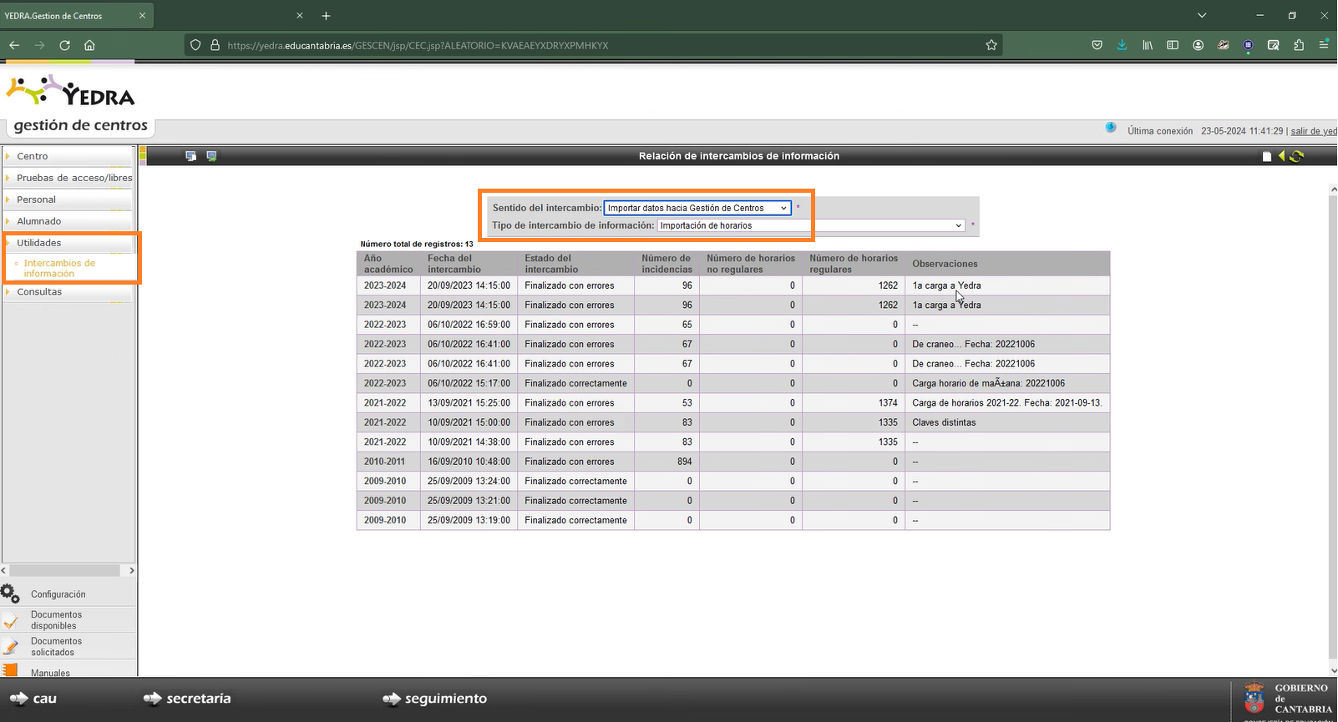Select the row dated 16/09/2010 10:48:00
Image resolution: width=1338 pixels, height=722 pixels.
[733, 462]
